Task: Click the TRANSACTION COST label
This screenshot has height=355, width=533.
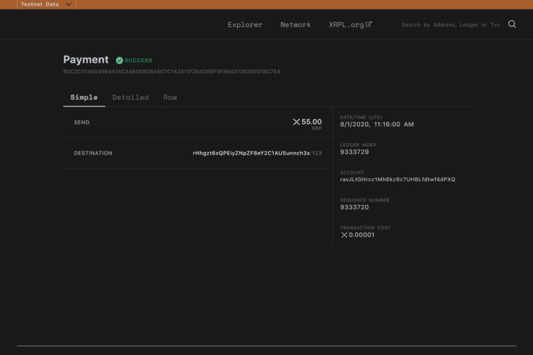Action: click(365, 227)
